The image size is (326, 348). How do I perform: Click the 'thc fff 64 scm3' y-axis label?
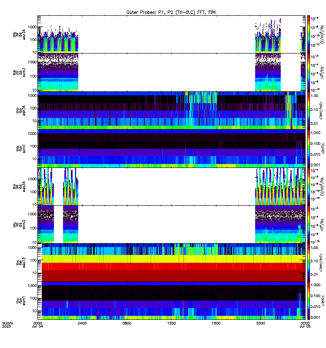pos(19,224)
